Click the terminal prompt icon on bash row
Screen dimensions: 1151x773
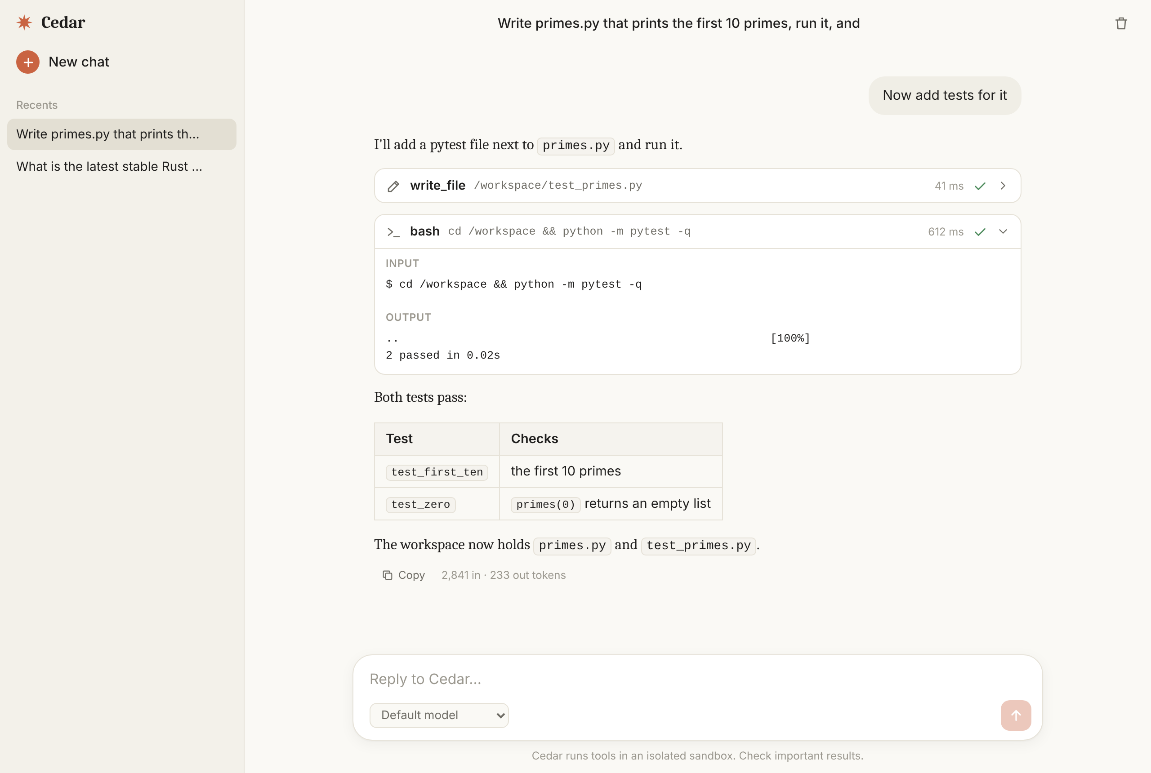[393, 232]
